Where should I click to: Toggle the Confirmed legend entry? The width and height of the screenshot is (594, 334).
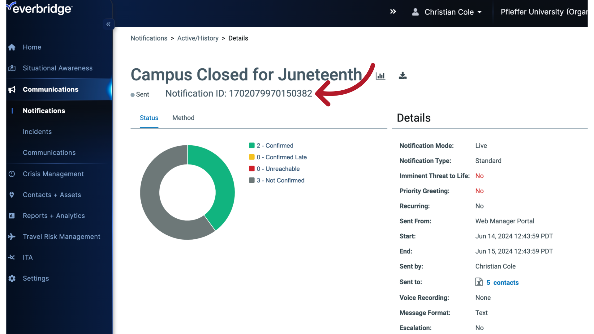pyautogui.click(x=272, y=145)
